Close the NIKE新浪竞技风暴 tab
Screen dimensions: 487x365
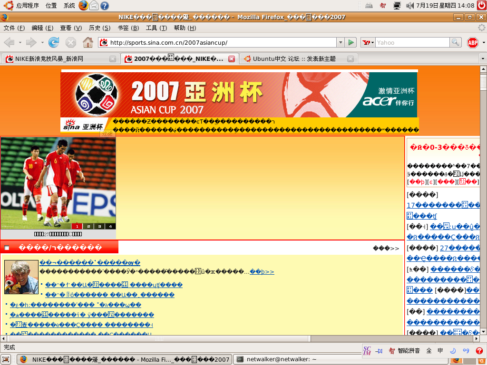(113, 59)
